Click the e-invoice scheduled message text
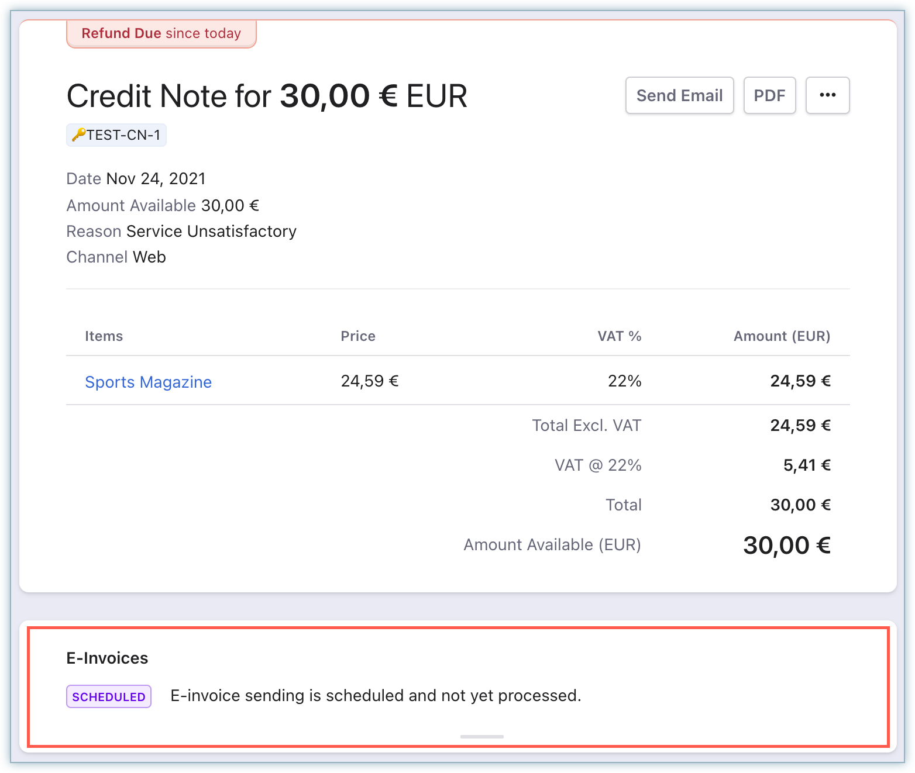 click(376, 695)
